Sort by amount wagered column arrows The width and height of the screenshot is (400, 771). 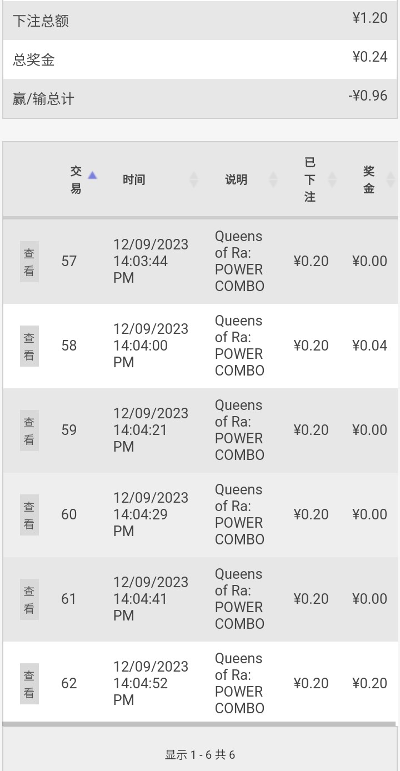coord(332,179)
